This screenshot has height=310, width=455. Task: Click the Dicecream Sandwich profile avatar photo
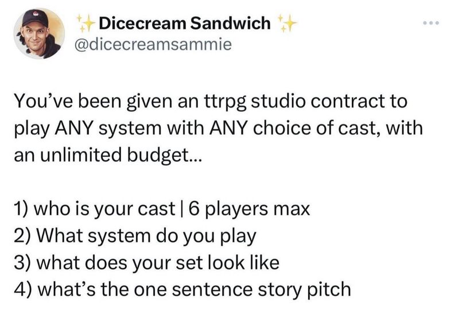[x=39, y=33]
